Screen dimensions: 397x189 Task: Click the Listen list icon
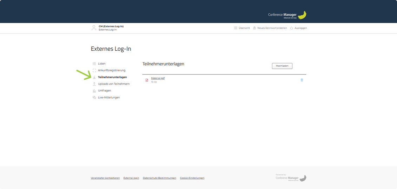(x=94, y=64)
